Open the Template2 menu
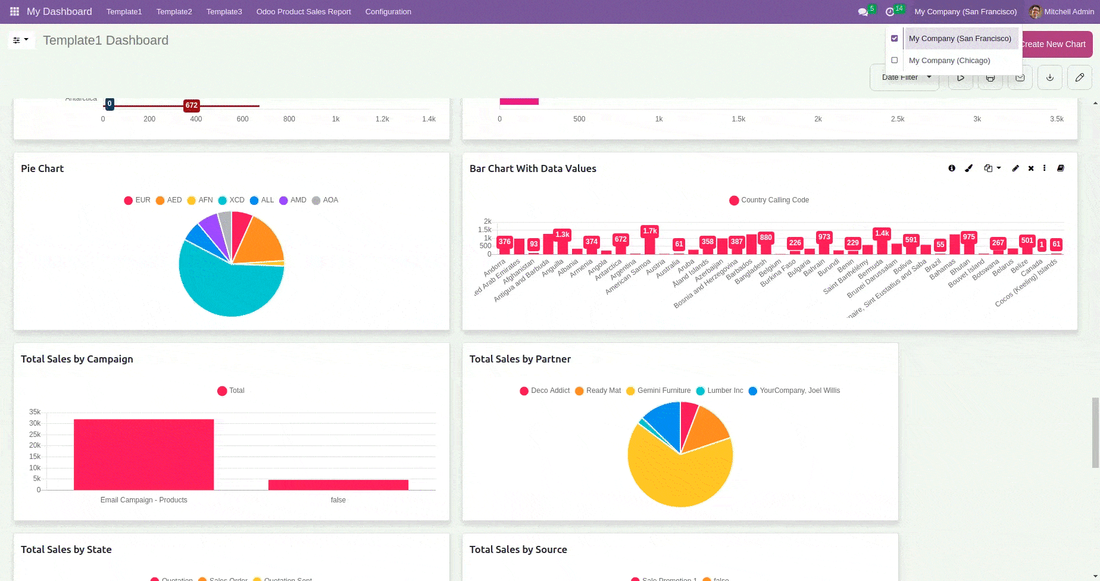This screenshot has width=1100, height=581. [174, 12]
